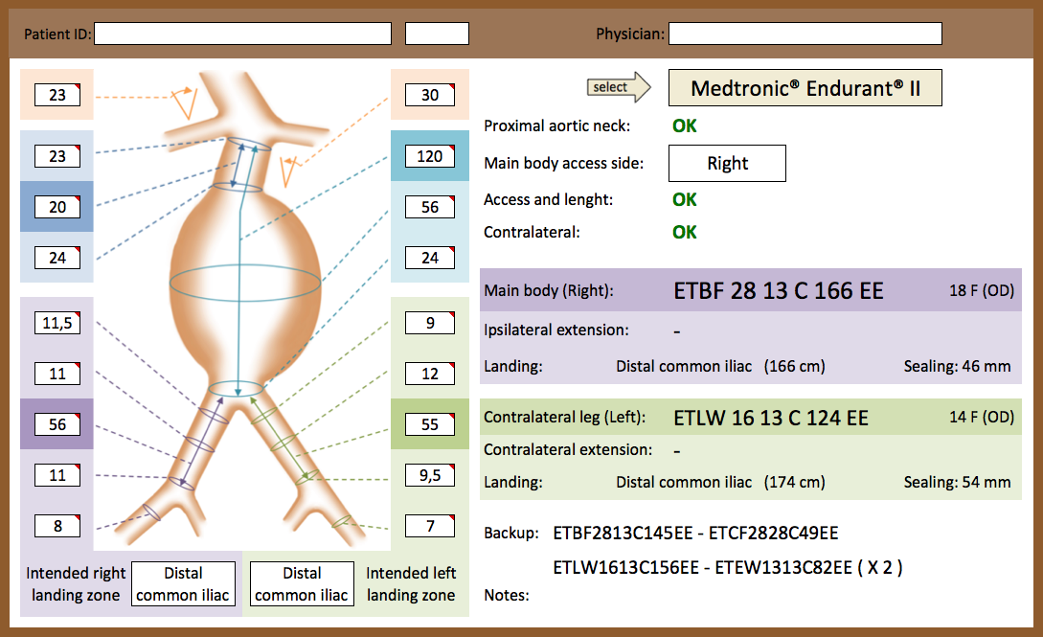Click the Intended left landing zone label
The height and width of the screenshot is (637, 1043).
411,583
